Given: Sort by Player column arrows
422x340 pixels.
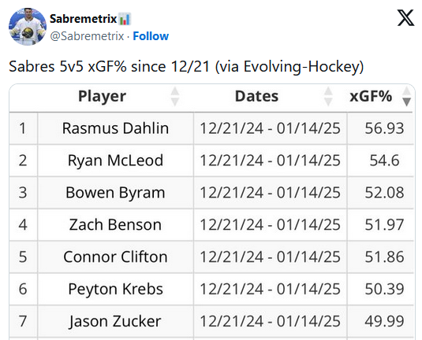Looking at the screenshot, I should click(x=175, y=96).
